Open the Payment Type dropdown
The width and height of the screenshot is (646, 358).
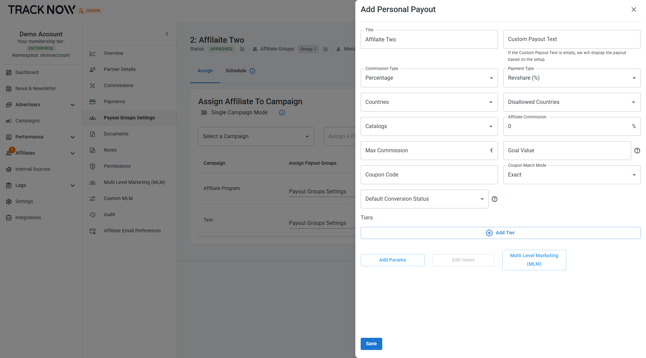click(x=571, y=78)
